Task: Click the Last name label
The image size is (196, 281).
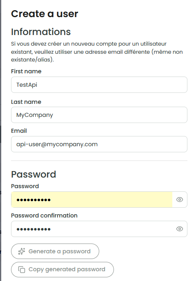Action: click(26, 102)
